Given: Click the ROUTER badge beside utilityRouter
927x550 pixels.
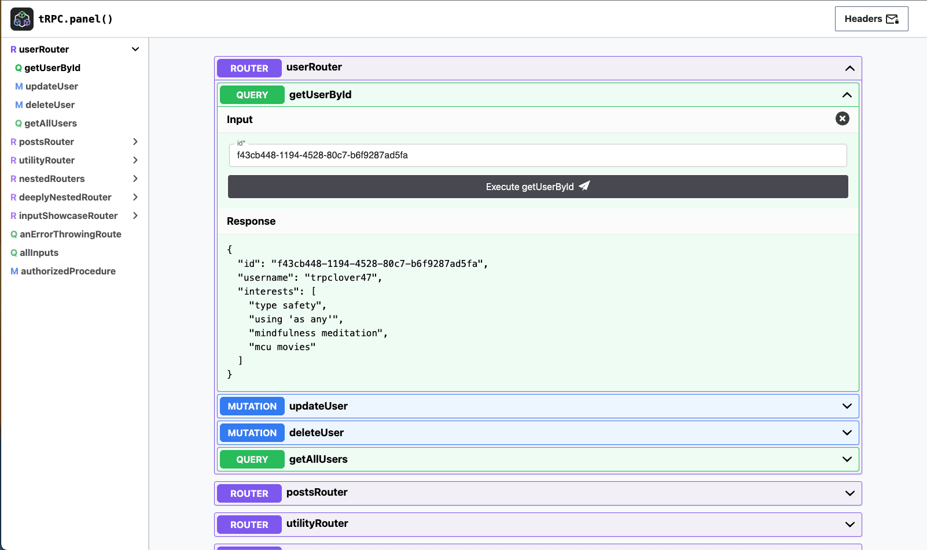Looking at the screenshot, I should click(249, 525).
